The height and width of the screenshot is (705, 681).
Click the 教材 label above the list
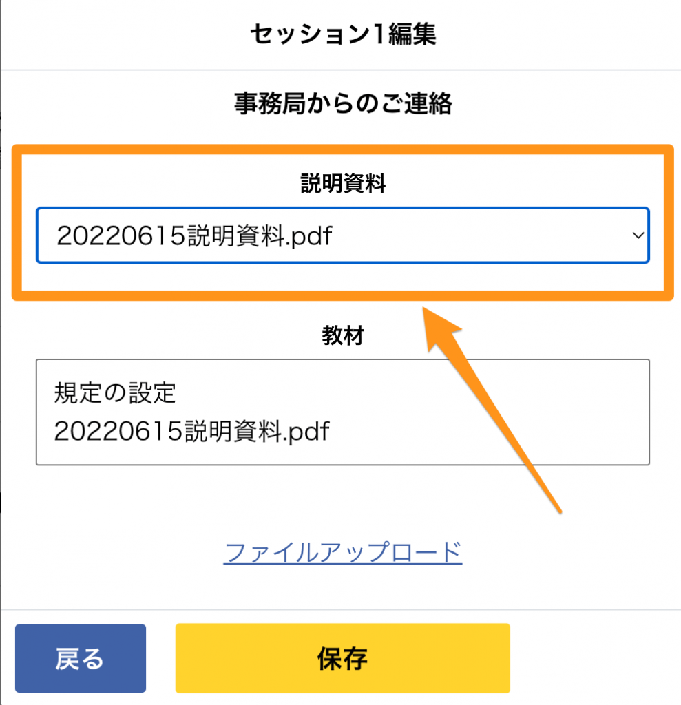point(343,335)
